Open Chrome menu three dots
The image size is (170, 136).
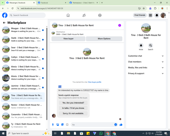point(167,8)
